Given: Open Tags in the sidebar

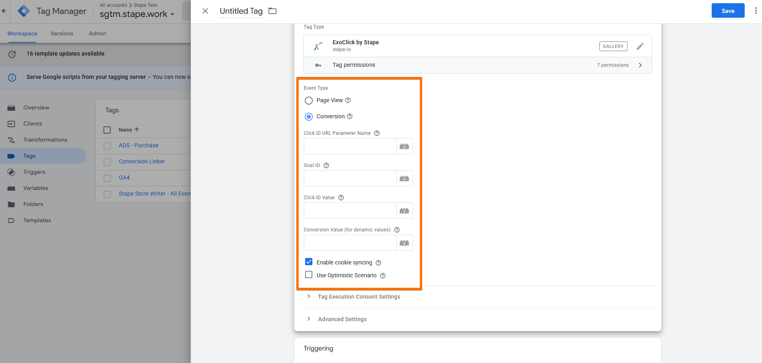Looking at the screenshot, I should (x=43, y=156).
